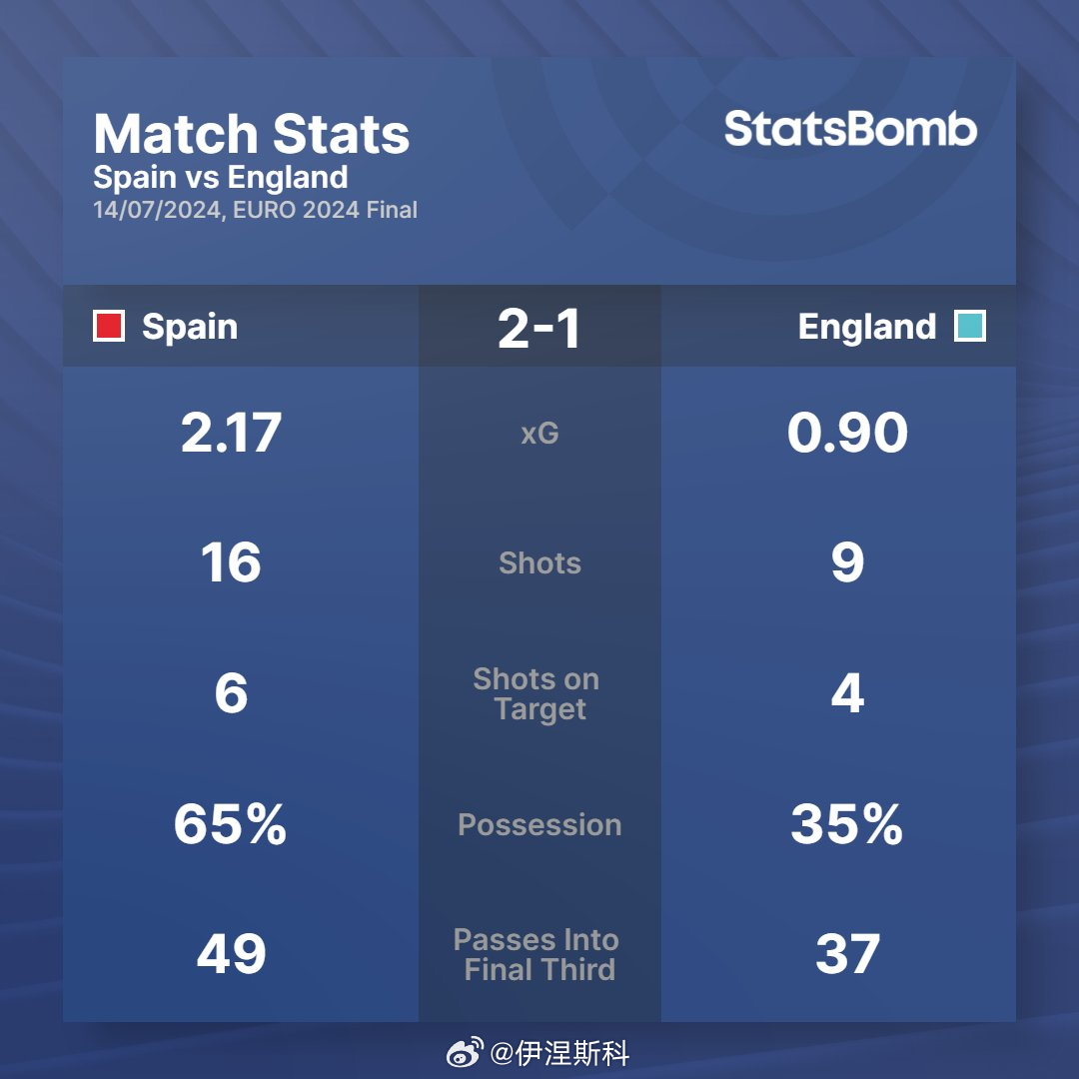Select Spain's 65% possession figure
This screenshot has height=1079, width=1079.
230,825
